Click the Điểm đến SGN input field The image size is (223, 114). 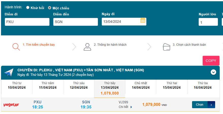point(76,22)
